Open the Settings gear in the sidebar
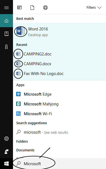 tap(6, 139)
